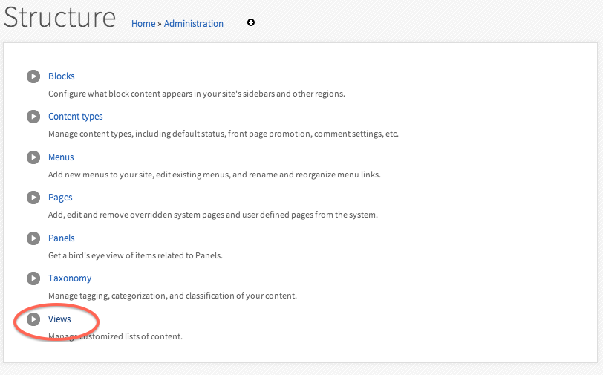Click the Views description text
This screenshot has height=375, width=603.
pyautogui.click(x=115, y=336)
